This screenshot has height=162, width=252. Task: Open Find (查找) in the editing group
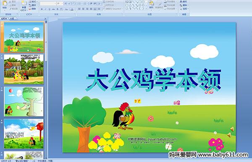[184, 2]
